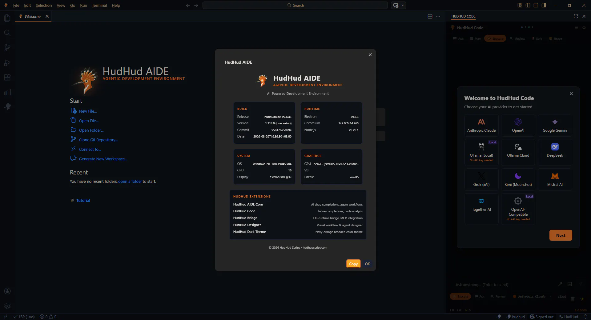Click the 'open a folder' link
The image size is (591, 320).
click(x=130, y=182)
